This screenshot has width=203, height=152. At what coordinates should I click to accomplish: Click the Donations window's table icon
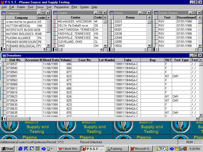pyautogui.click(x=4, y=55)
